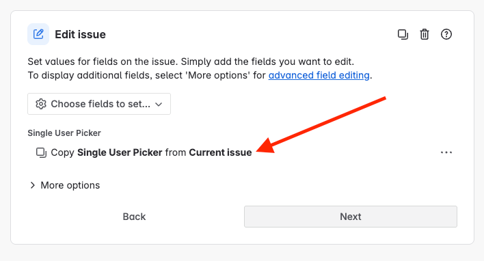Click the bold Current issue text
484x261 pixels.
point(220,152)
